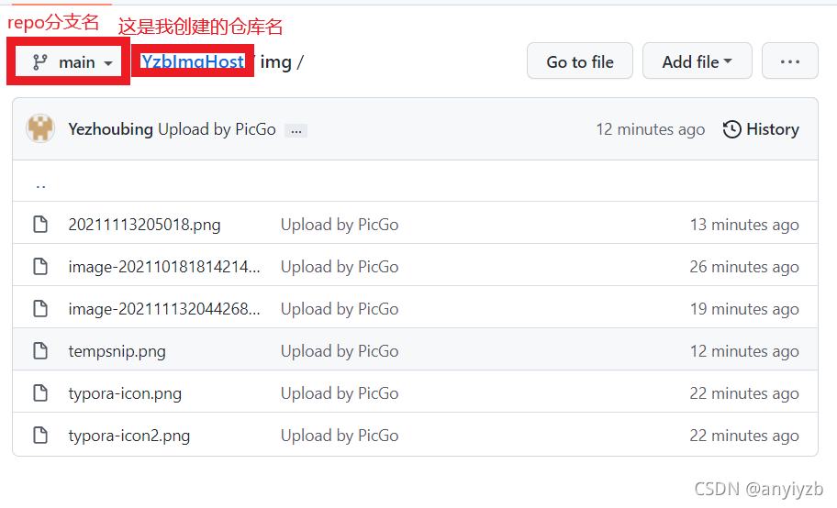The image size is (837, 508).
Task: Click the Go to file button
Action: click(x=580, y=61)
